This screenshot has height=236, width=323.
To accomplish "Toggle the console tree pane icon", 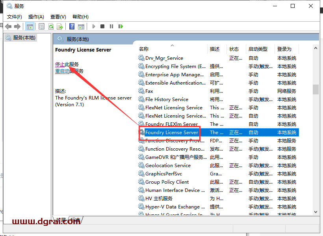I will tap(30, 26).
